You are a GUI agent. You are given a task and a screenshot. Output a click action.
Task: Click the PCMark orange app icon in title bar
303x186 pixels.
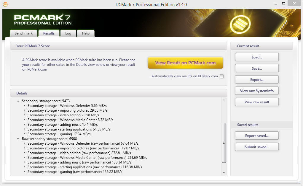pos(5,4)
